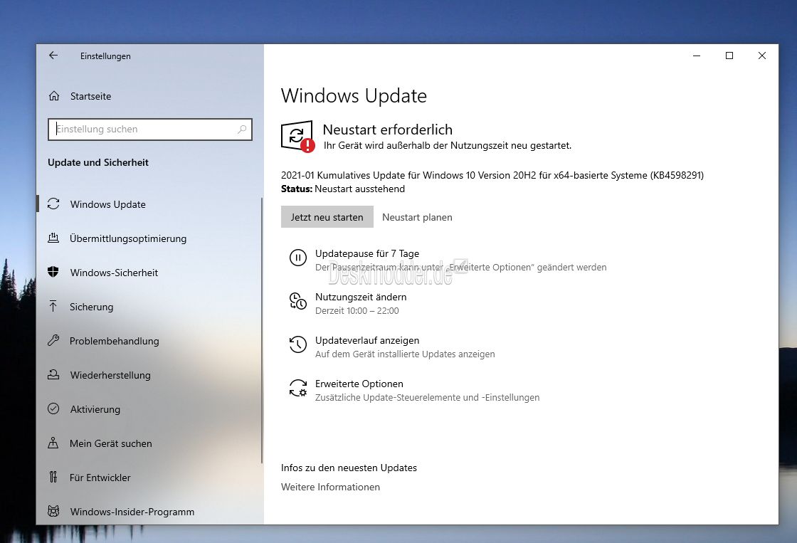Viewport: 797px width, 543px height.
Task: Click the Neustart erforderlich heading
Action: click(x=387, y=130)
